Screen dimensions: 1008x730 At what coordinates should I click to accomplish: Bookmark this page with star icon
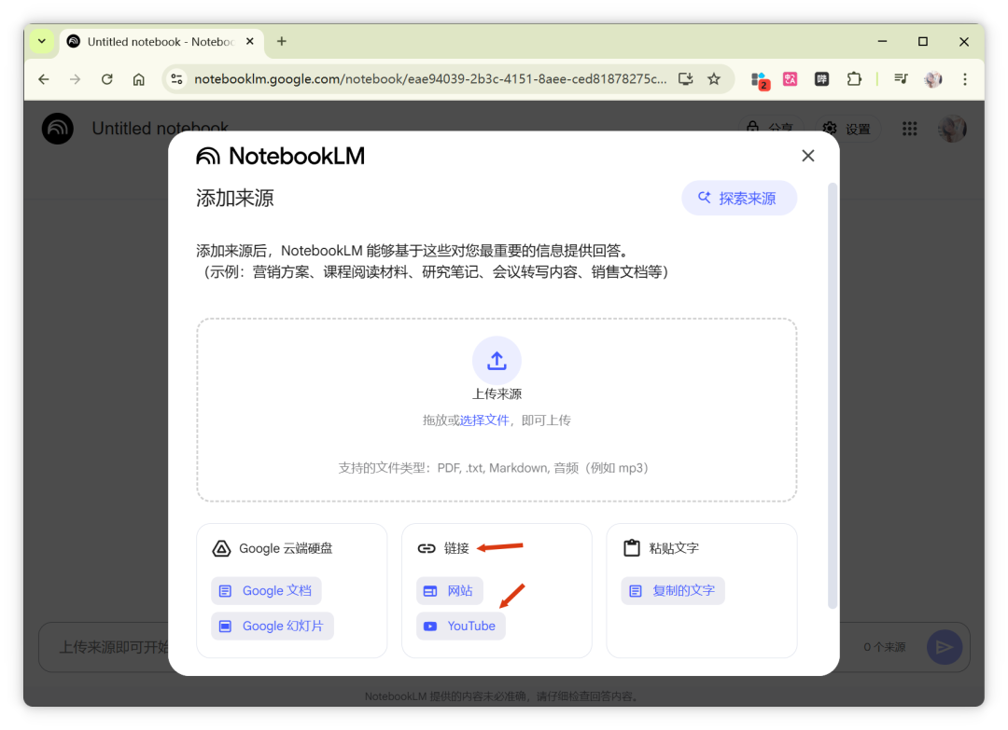(x=714, y=79)
